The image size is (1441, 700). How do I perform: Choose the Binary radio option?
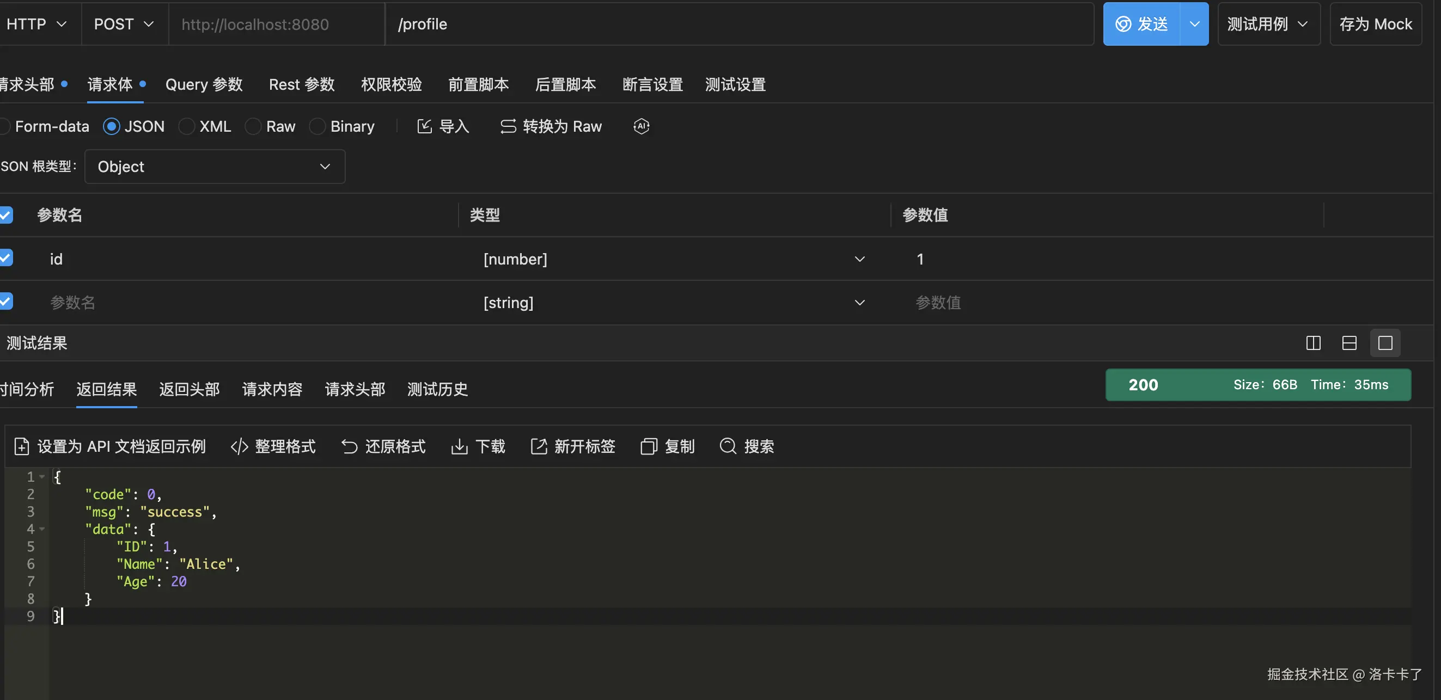pyautogui.click(x=317, y=126)
